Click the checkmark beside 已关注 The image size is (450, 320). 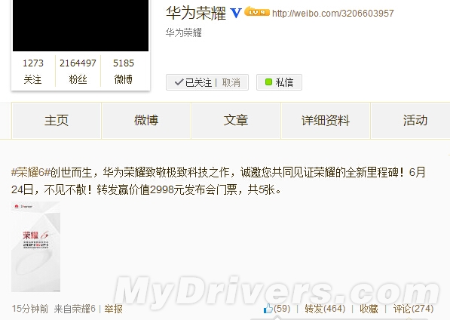179,82
